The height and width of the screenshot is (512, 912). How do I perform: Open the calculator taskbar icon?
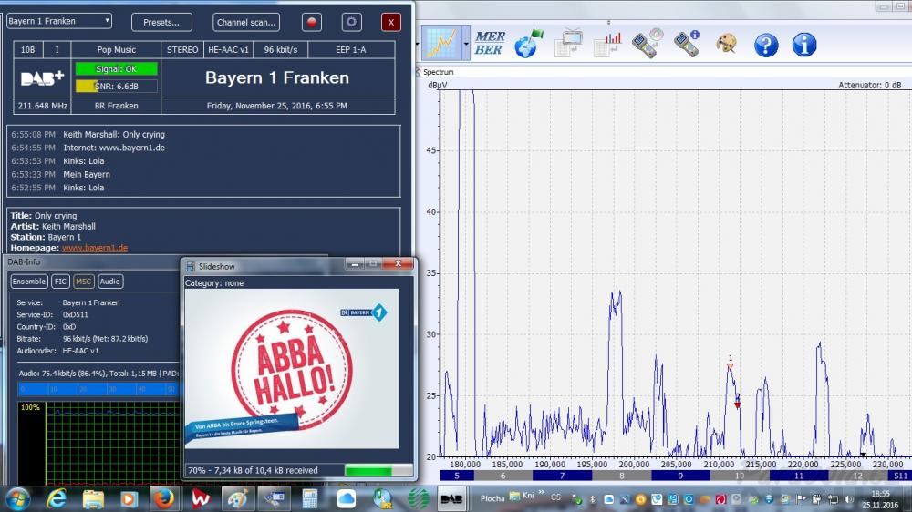pos(310,498)
